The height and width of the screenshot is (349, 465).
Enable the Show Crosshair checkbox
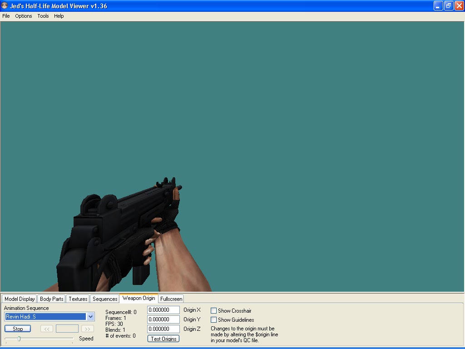coord(213,311)
